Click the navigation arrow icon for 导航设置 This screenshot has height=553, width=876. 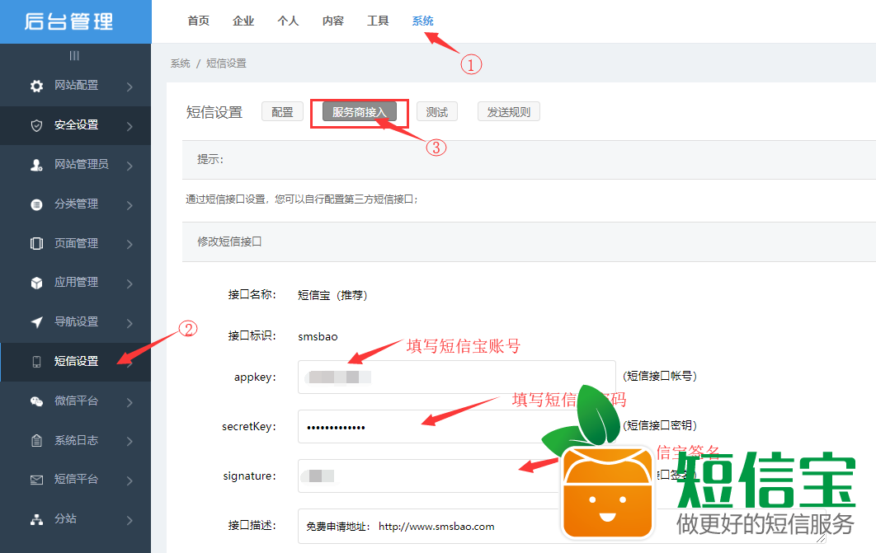pyautogui.click(x=36, y=322)
